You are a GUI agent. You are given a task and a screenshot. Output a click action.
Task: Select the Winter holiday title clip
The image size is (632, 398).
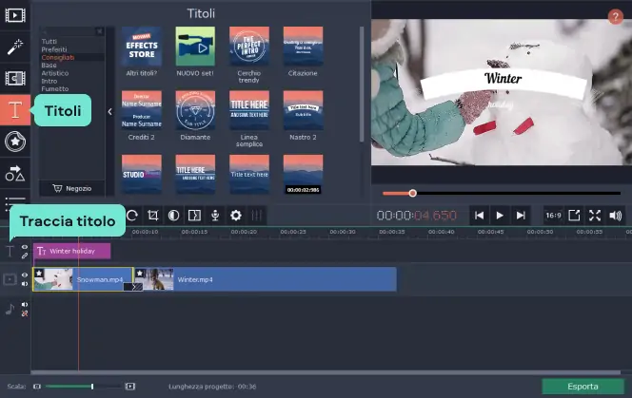click(71, 251)
